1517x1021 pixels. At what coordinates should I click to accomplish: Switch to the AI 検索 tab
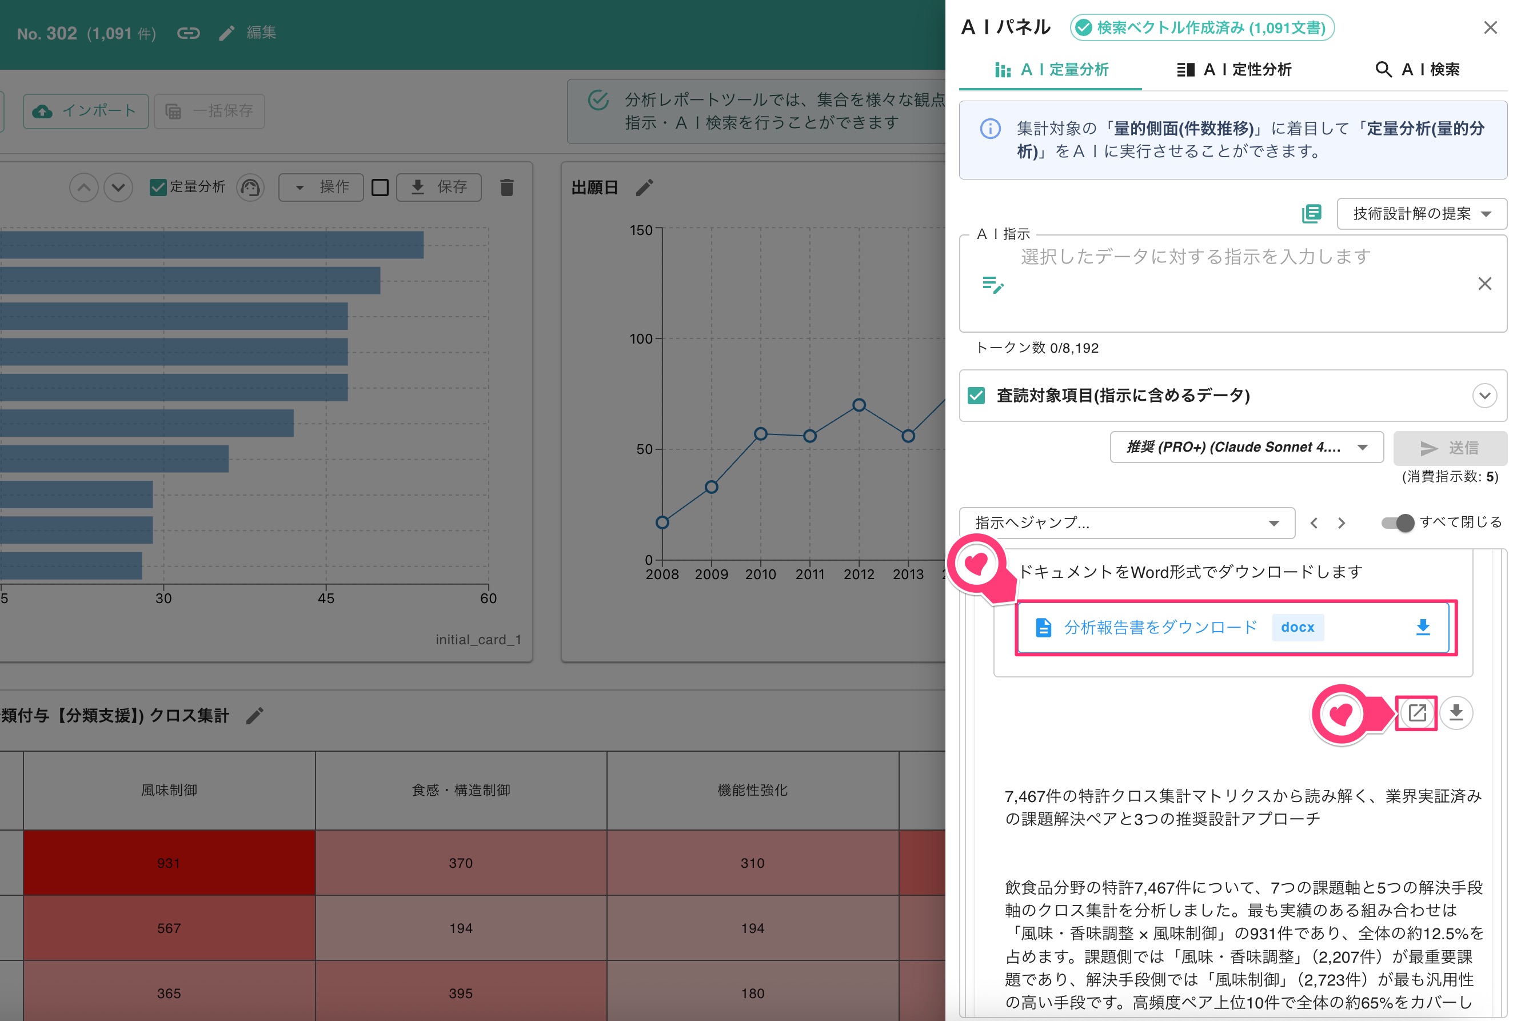[1417, 70]
